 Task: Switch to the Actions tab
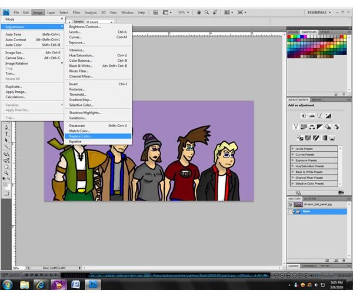[x=310, y=199]
